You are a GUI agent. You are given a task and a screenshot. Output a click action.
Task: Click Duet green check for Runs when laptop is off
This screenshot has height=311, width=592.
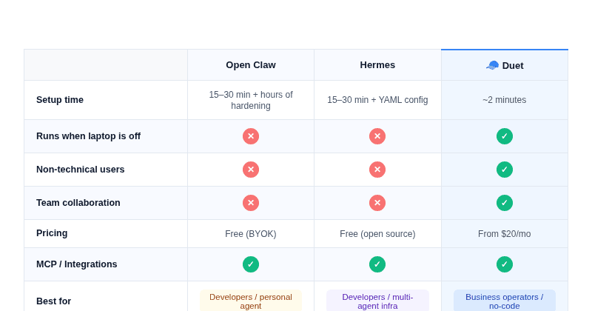(505, 136)
